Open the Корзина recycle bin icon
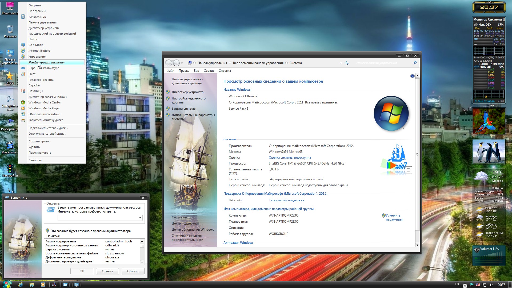This screenshot has height=288, width=512. point(10,31)
